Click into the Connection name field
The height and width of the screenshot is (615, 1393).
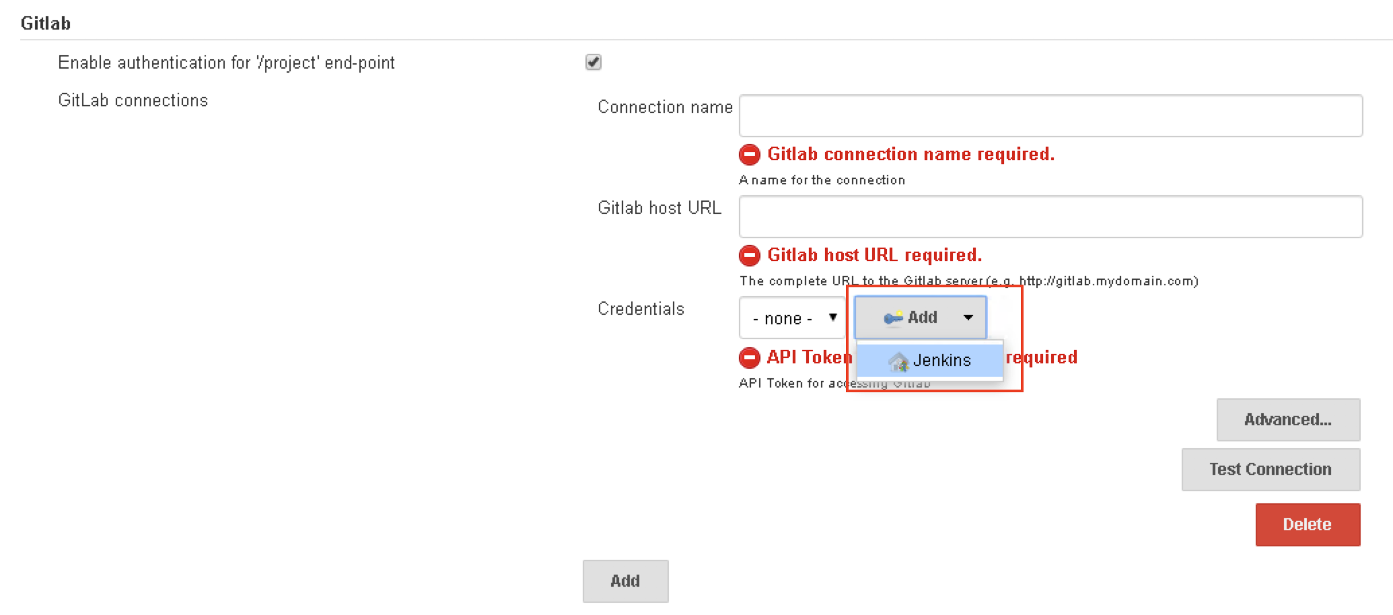tap(1050, 116)
